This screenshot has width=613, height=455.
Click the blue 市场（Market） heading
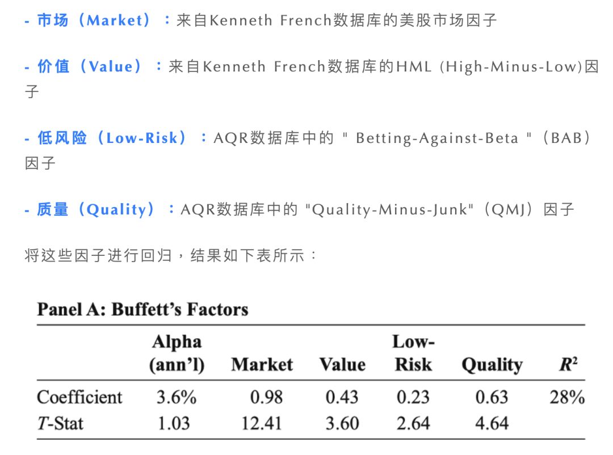click(x=94, y=21)
